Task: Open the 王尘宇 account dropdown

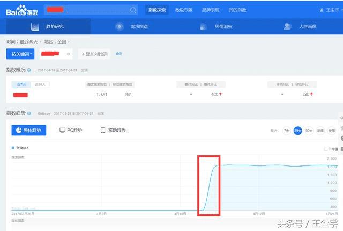Action: coord(331,10)
